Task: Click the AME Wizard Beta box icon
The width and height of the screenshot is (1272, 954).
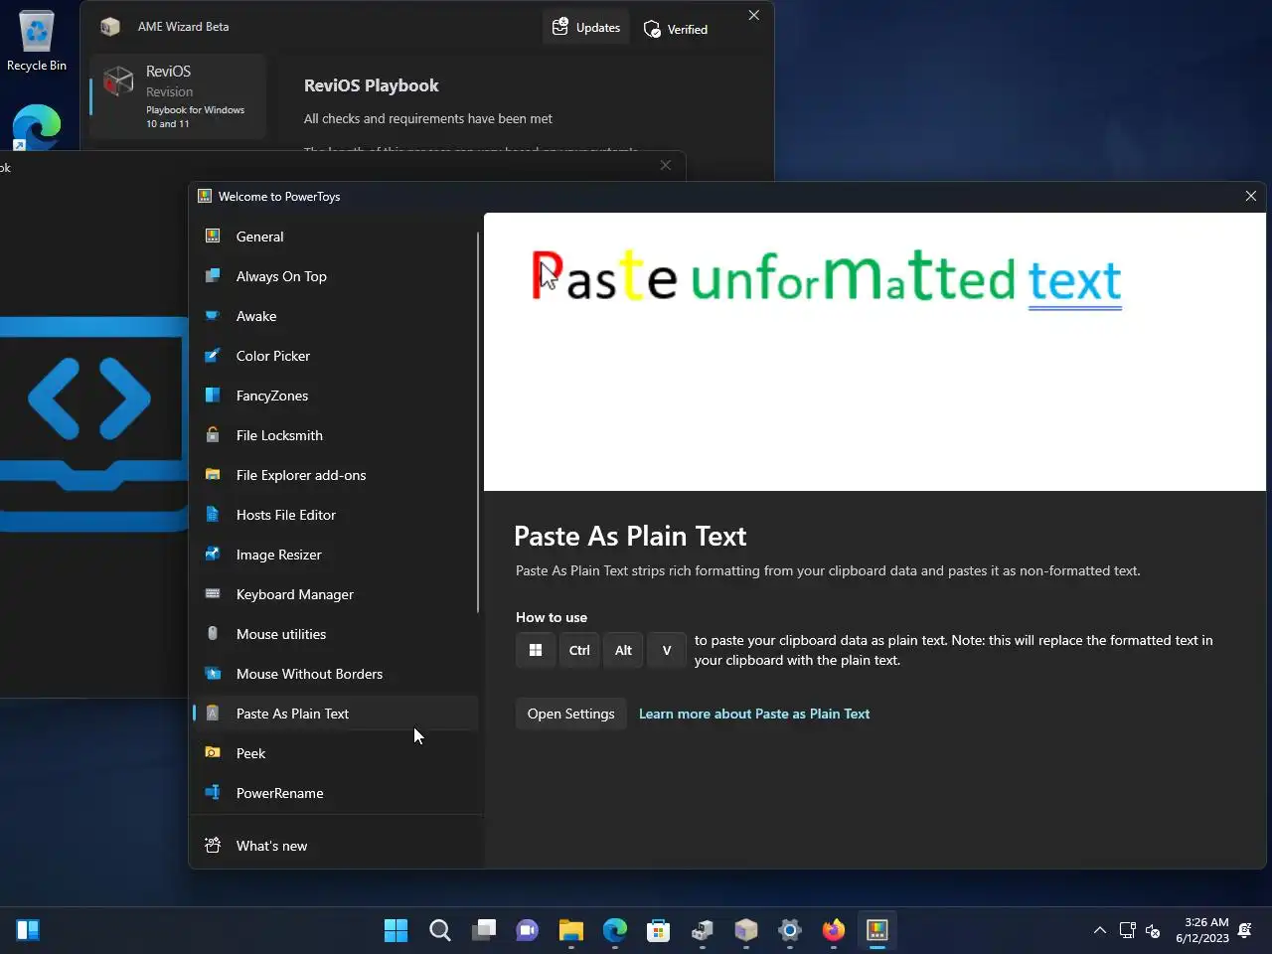Action: point(110,27)
